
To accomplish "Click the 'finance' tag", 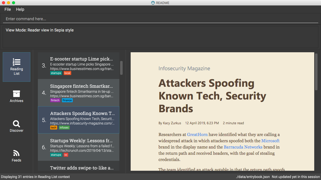I will point(67,100).
